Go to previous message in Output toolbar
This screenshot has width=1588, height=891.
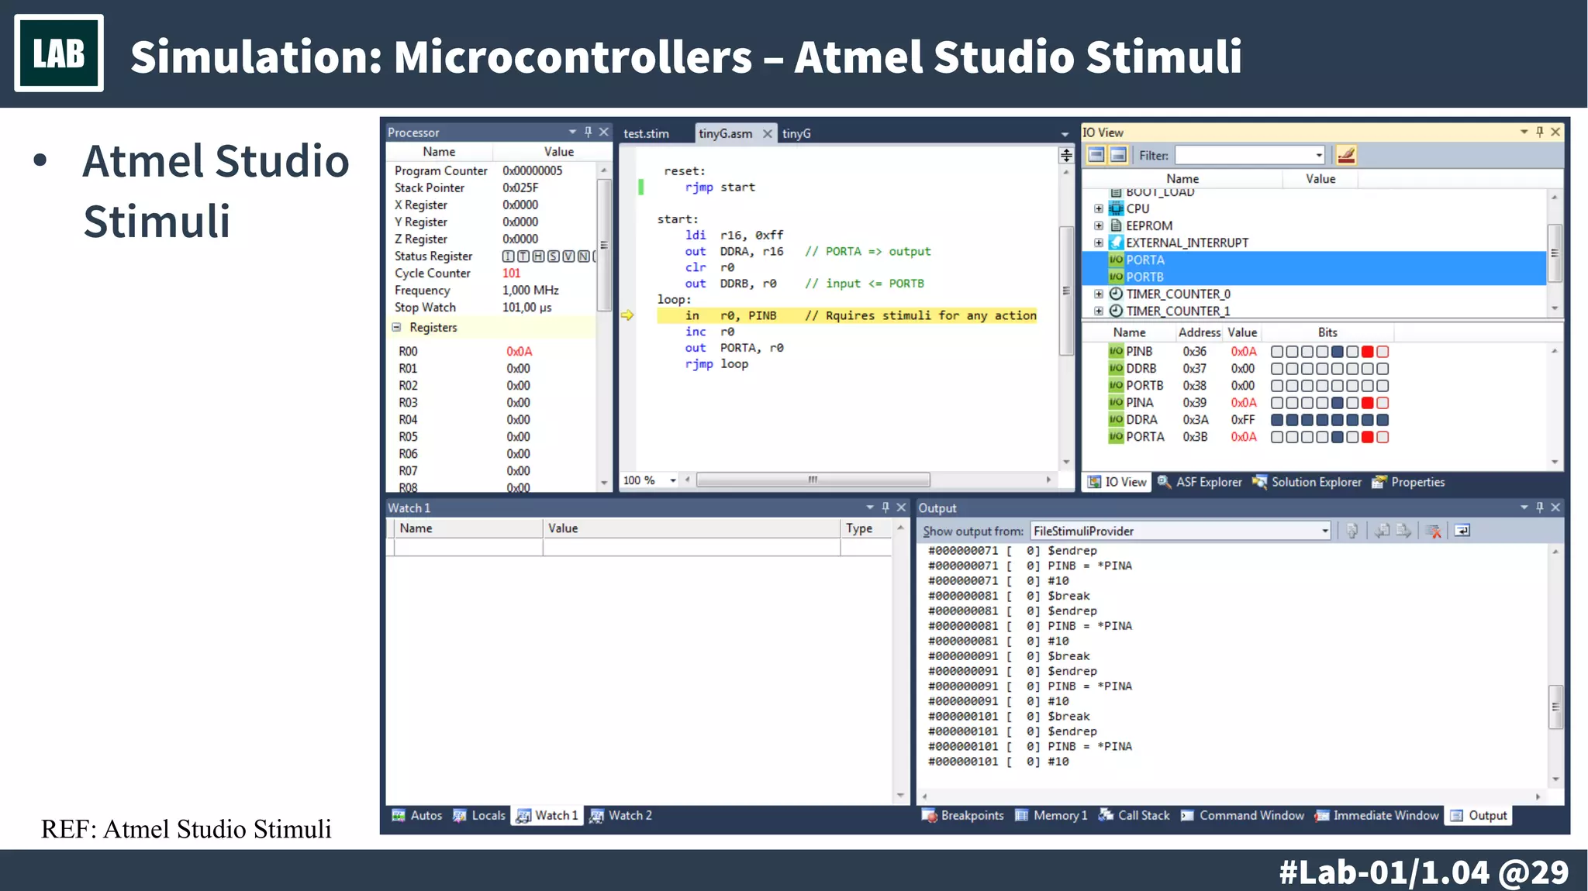[x=1382, y=531]
